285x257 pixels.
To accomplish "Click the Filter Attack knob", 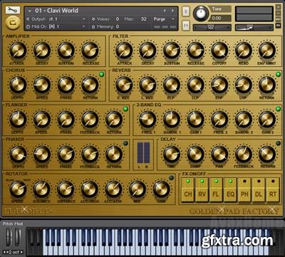I will pos(124,51).
